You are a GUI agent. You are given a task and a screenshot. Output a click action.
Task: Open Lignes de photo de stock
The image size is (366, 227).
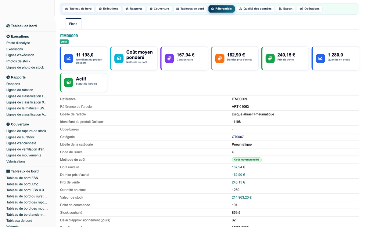click(25, 68)
